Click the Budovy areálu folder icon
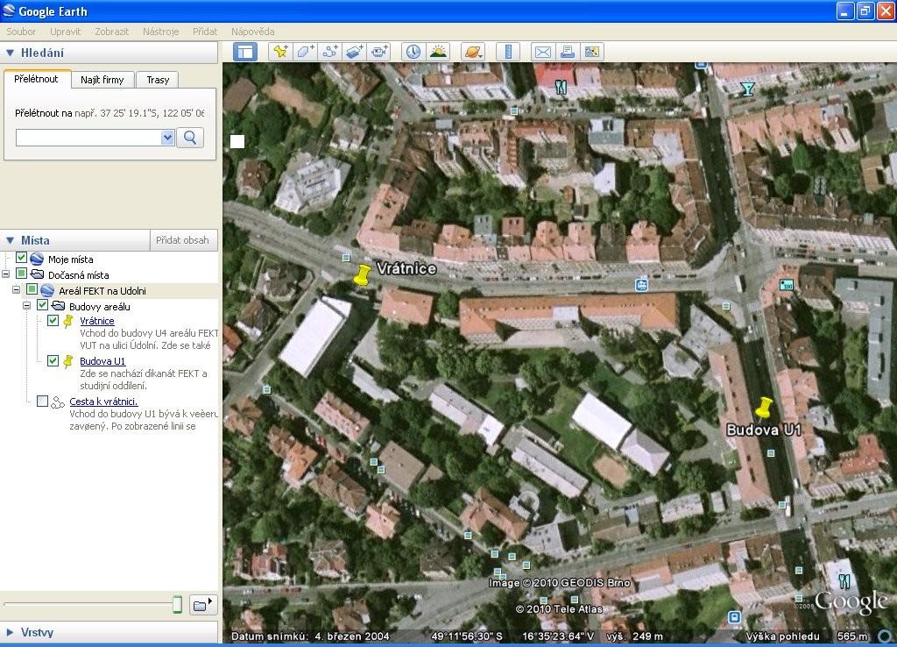Screen dimensions: 897x647 pos(59,306)
